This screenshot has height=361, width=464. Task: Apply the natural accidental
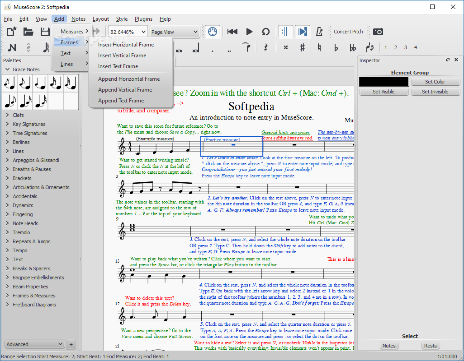(x=319, y=47)
